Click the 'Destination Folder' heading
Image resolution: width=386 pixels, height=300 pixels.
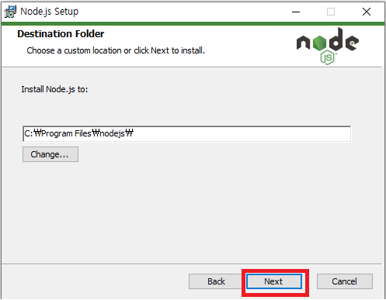tap(61, 34)
